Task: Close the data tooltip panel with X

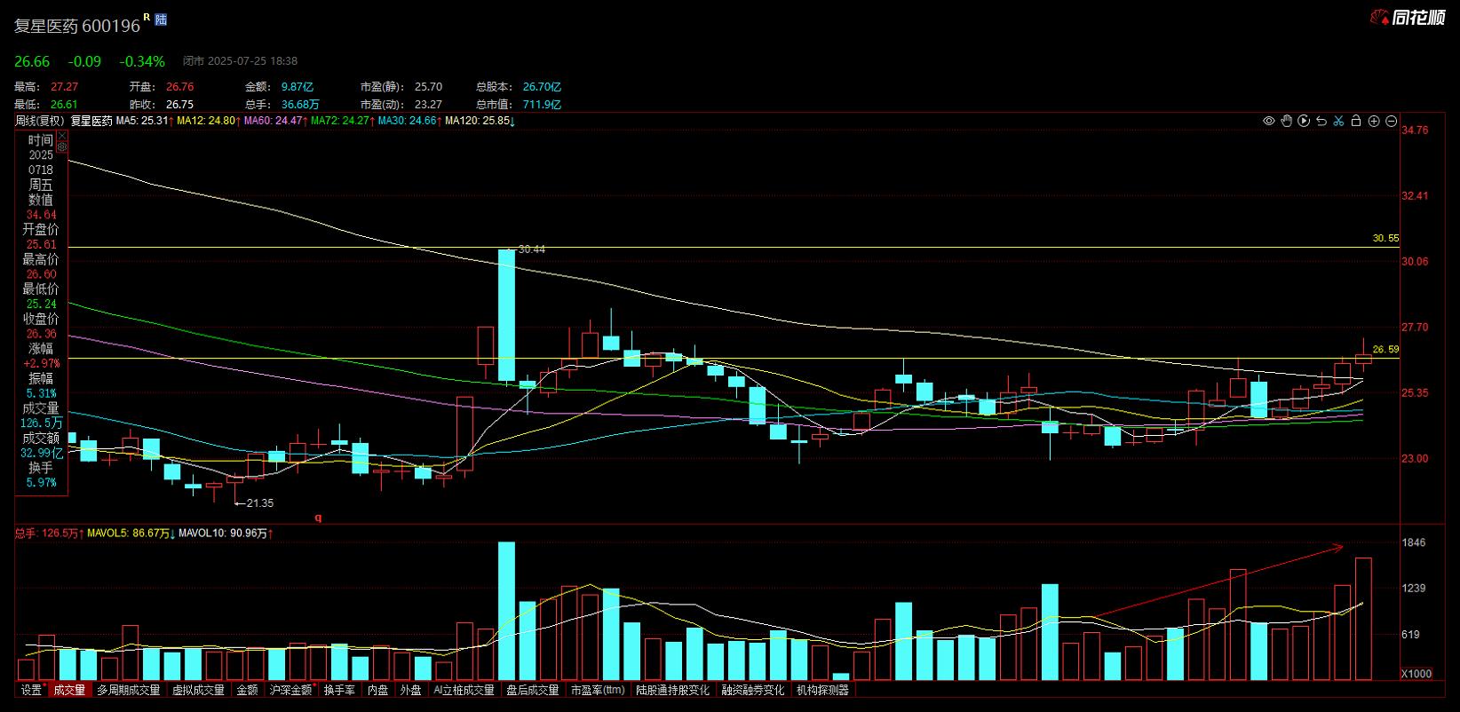Action: click(62, 136)
